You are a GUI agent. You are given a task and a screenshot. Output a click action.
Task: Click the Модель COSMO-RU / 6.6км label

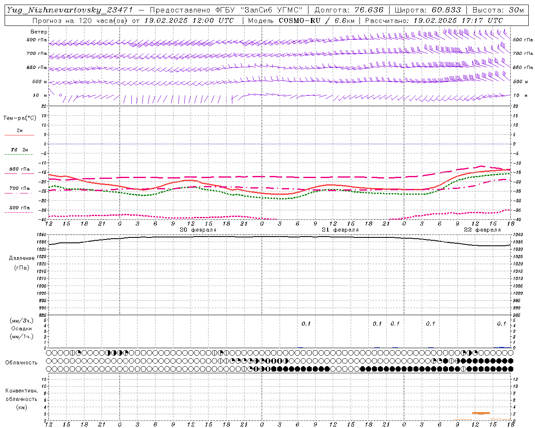coord(301,20)
